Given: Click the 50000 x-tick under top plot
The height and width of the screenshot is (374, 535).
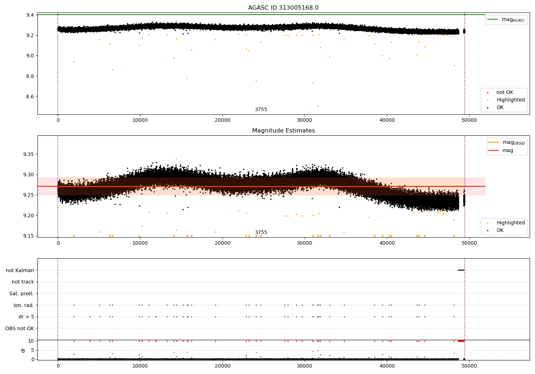Looking at the screenshot, I should click(x=469, y=120).
